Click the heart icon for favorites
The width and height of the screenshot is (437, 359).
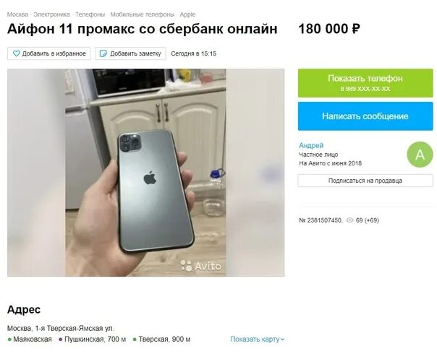coord(17,53)
